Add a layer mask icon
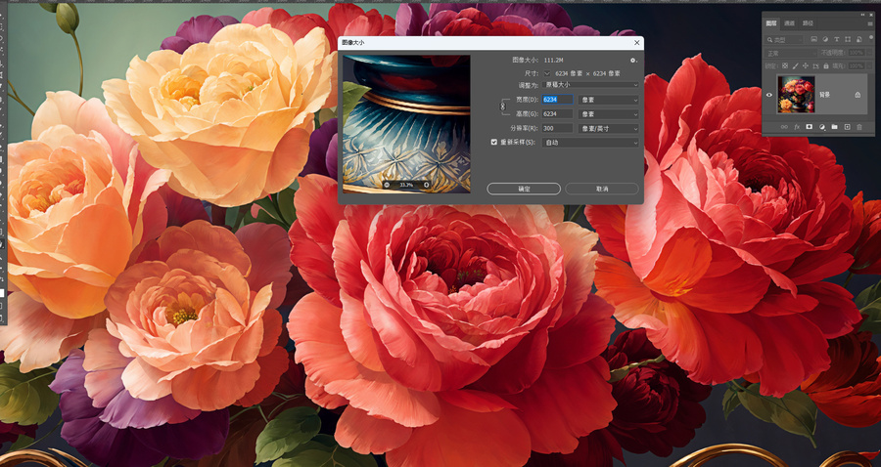881x467 pixels. (x=810, y=127)
